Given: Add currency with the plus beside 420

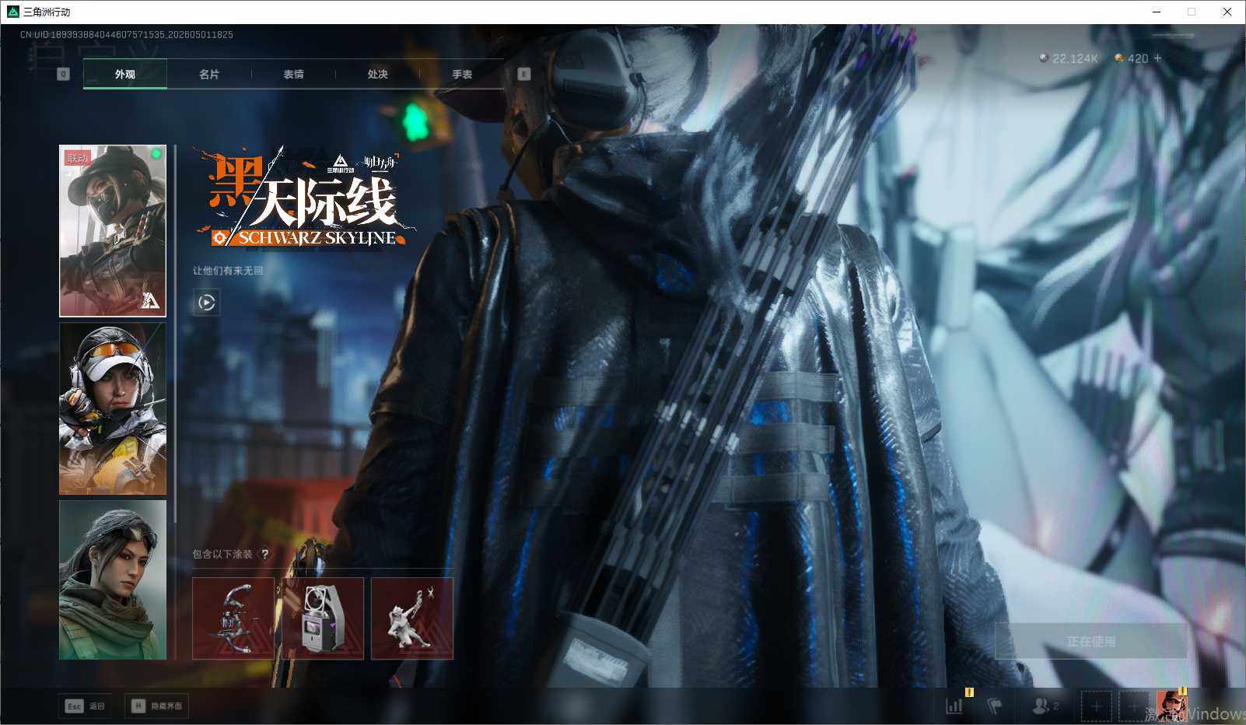Looking at the screenshot, I should coord(1157,58).
